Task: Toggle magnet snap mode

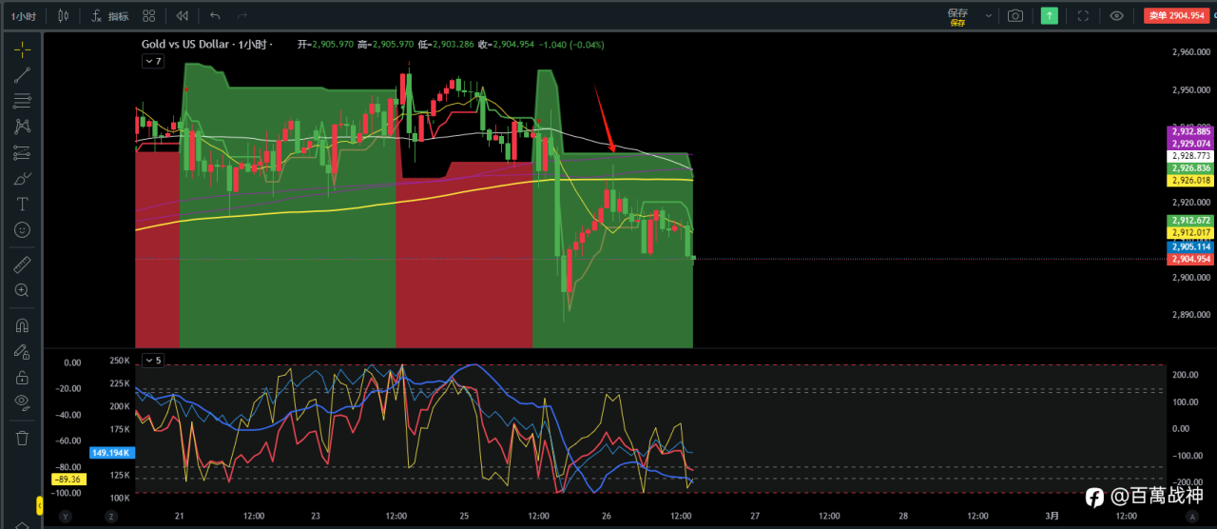Action: point(22,325)
